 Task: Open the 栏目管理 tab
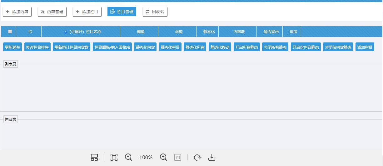(122, 12)
